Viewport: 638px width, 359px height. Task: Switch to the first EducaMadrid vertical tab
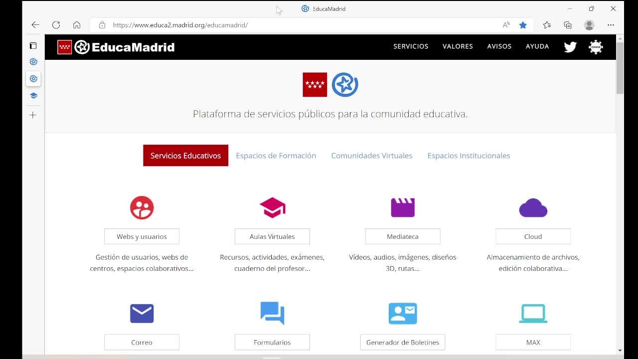click(x=33, y=62)
